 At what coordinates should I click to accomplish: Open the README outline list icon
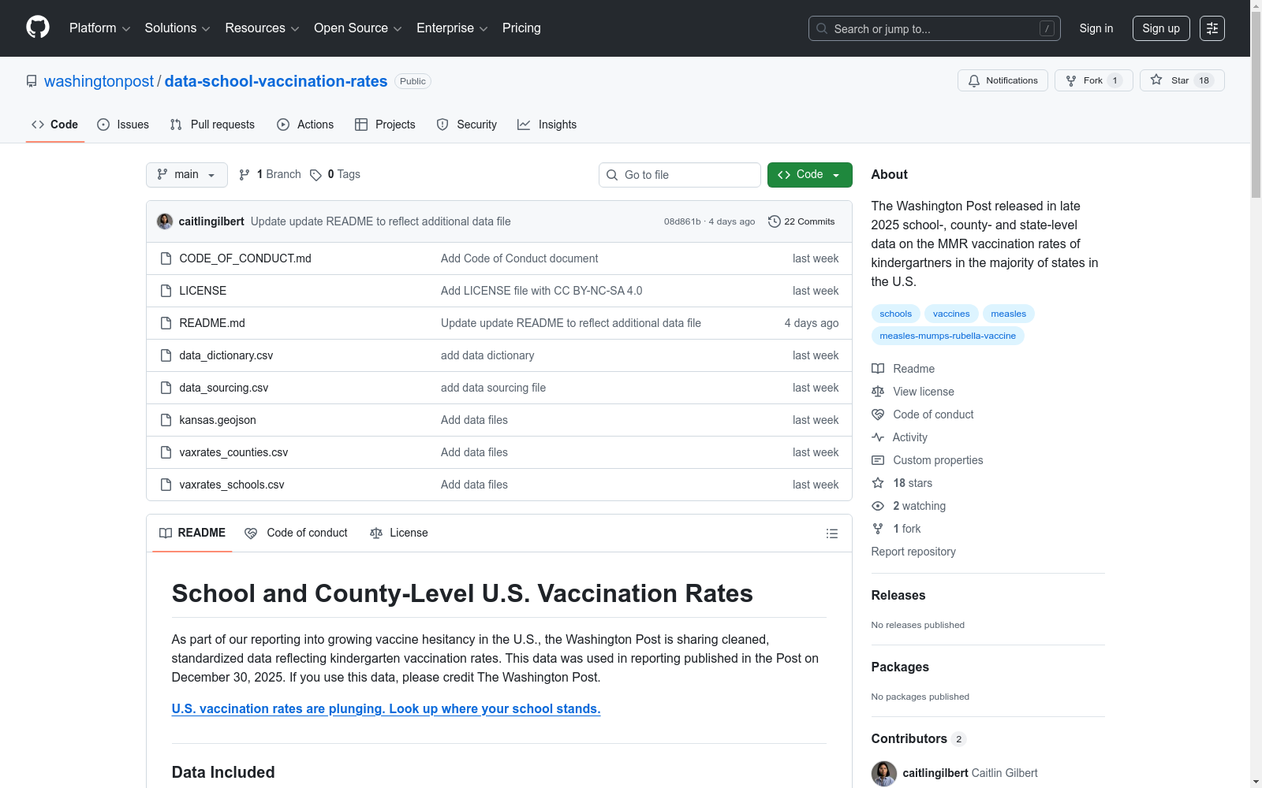tap(831, 533)
